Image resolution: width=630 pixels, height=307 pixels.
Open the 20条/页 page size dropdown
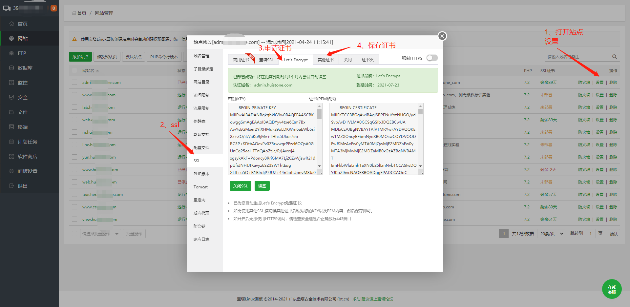[x=551, y=233]
